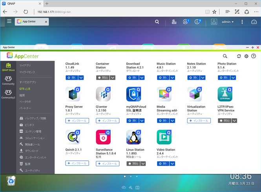Install Proxy Server 1.0.1

[77, 121]
